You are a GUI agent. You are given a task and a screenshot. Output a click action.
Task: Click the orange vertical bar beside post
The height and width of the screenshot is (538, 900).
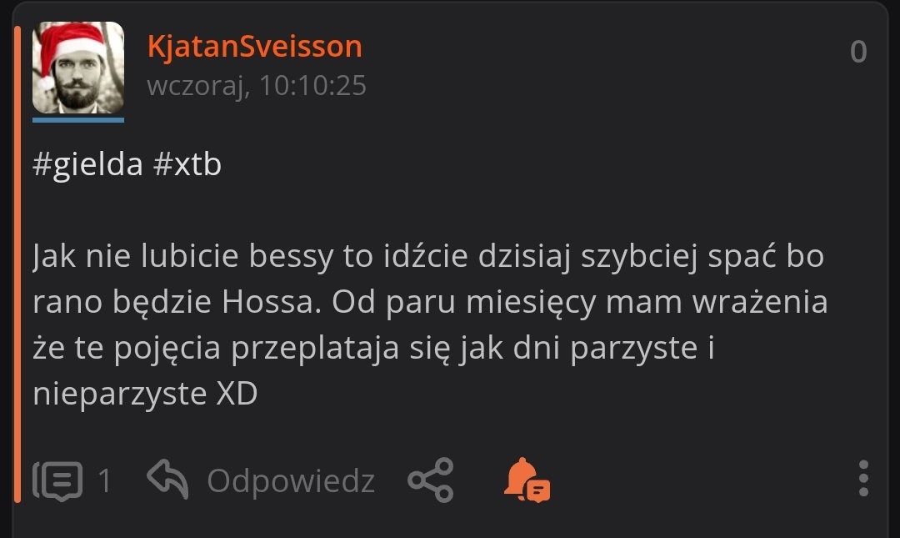pos(17,264)
